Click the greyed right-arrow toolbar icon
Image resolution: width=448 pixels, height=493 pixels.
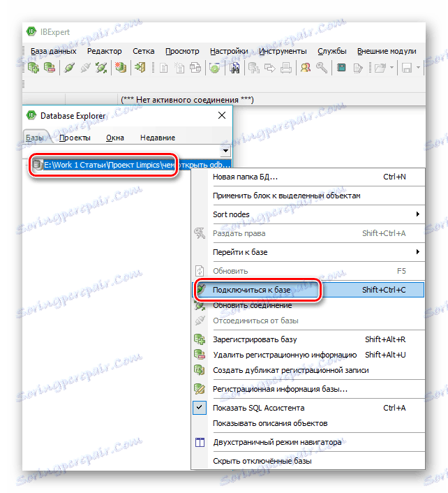269,68
